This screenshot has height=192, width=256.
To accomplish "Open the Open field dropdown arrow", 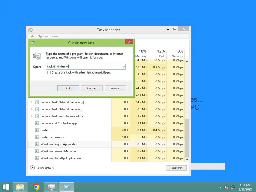I will coord(123,66).
